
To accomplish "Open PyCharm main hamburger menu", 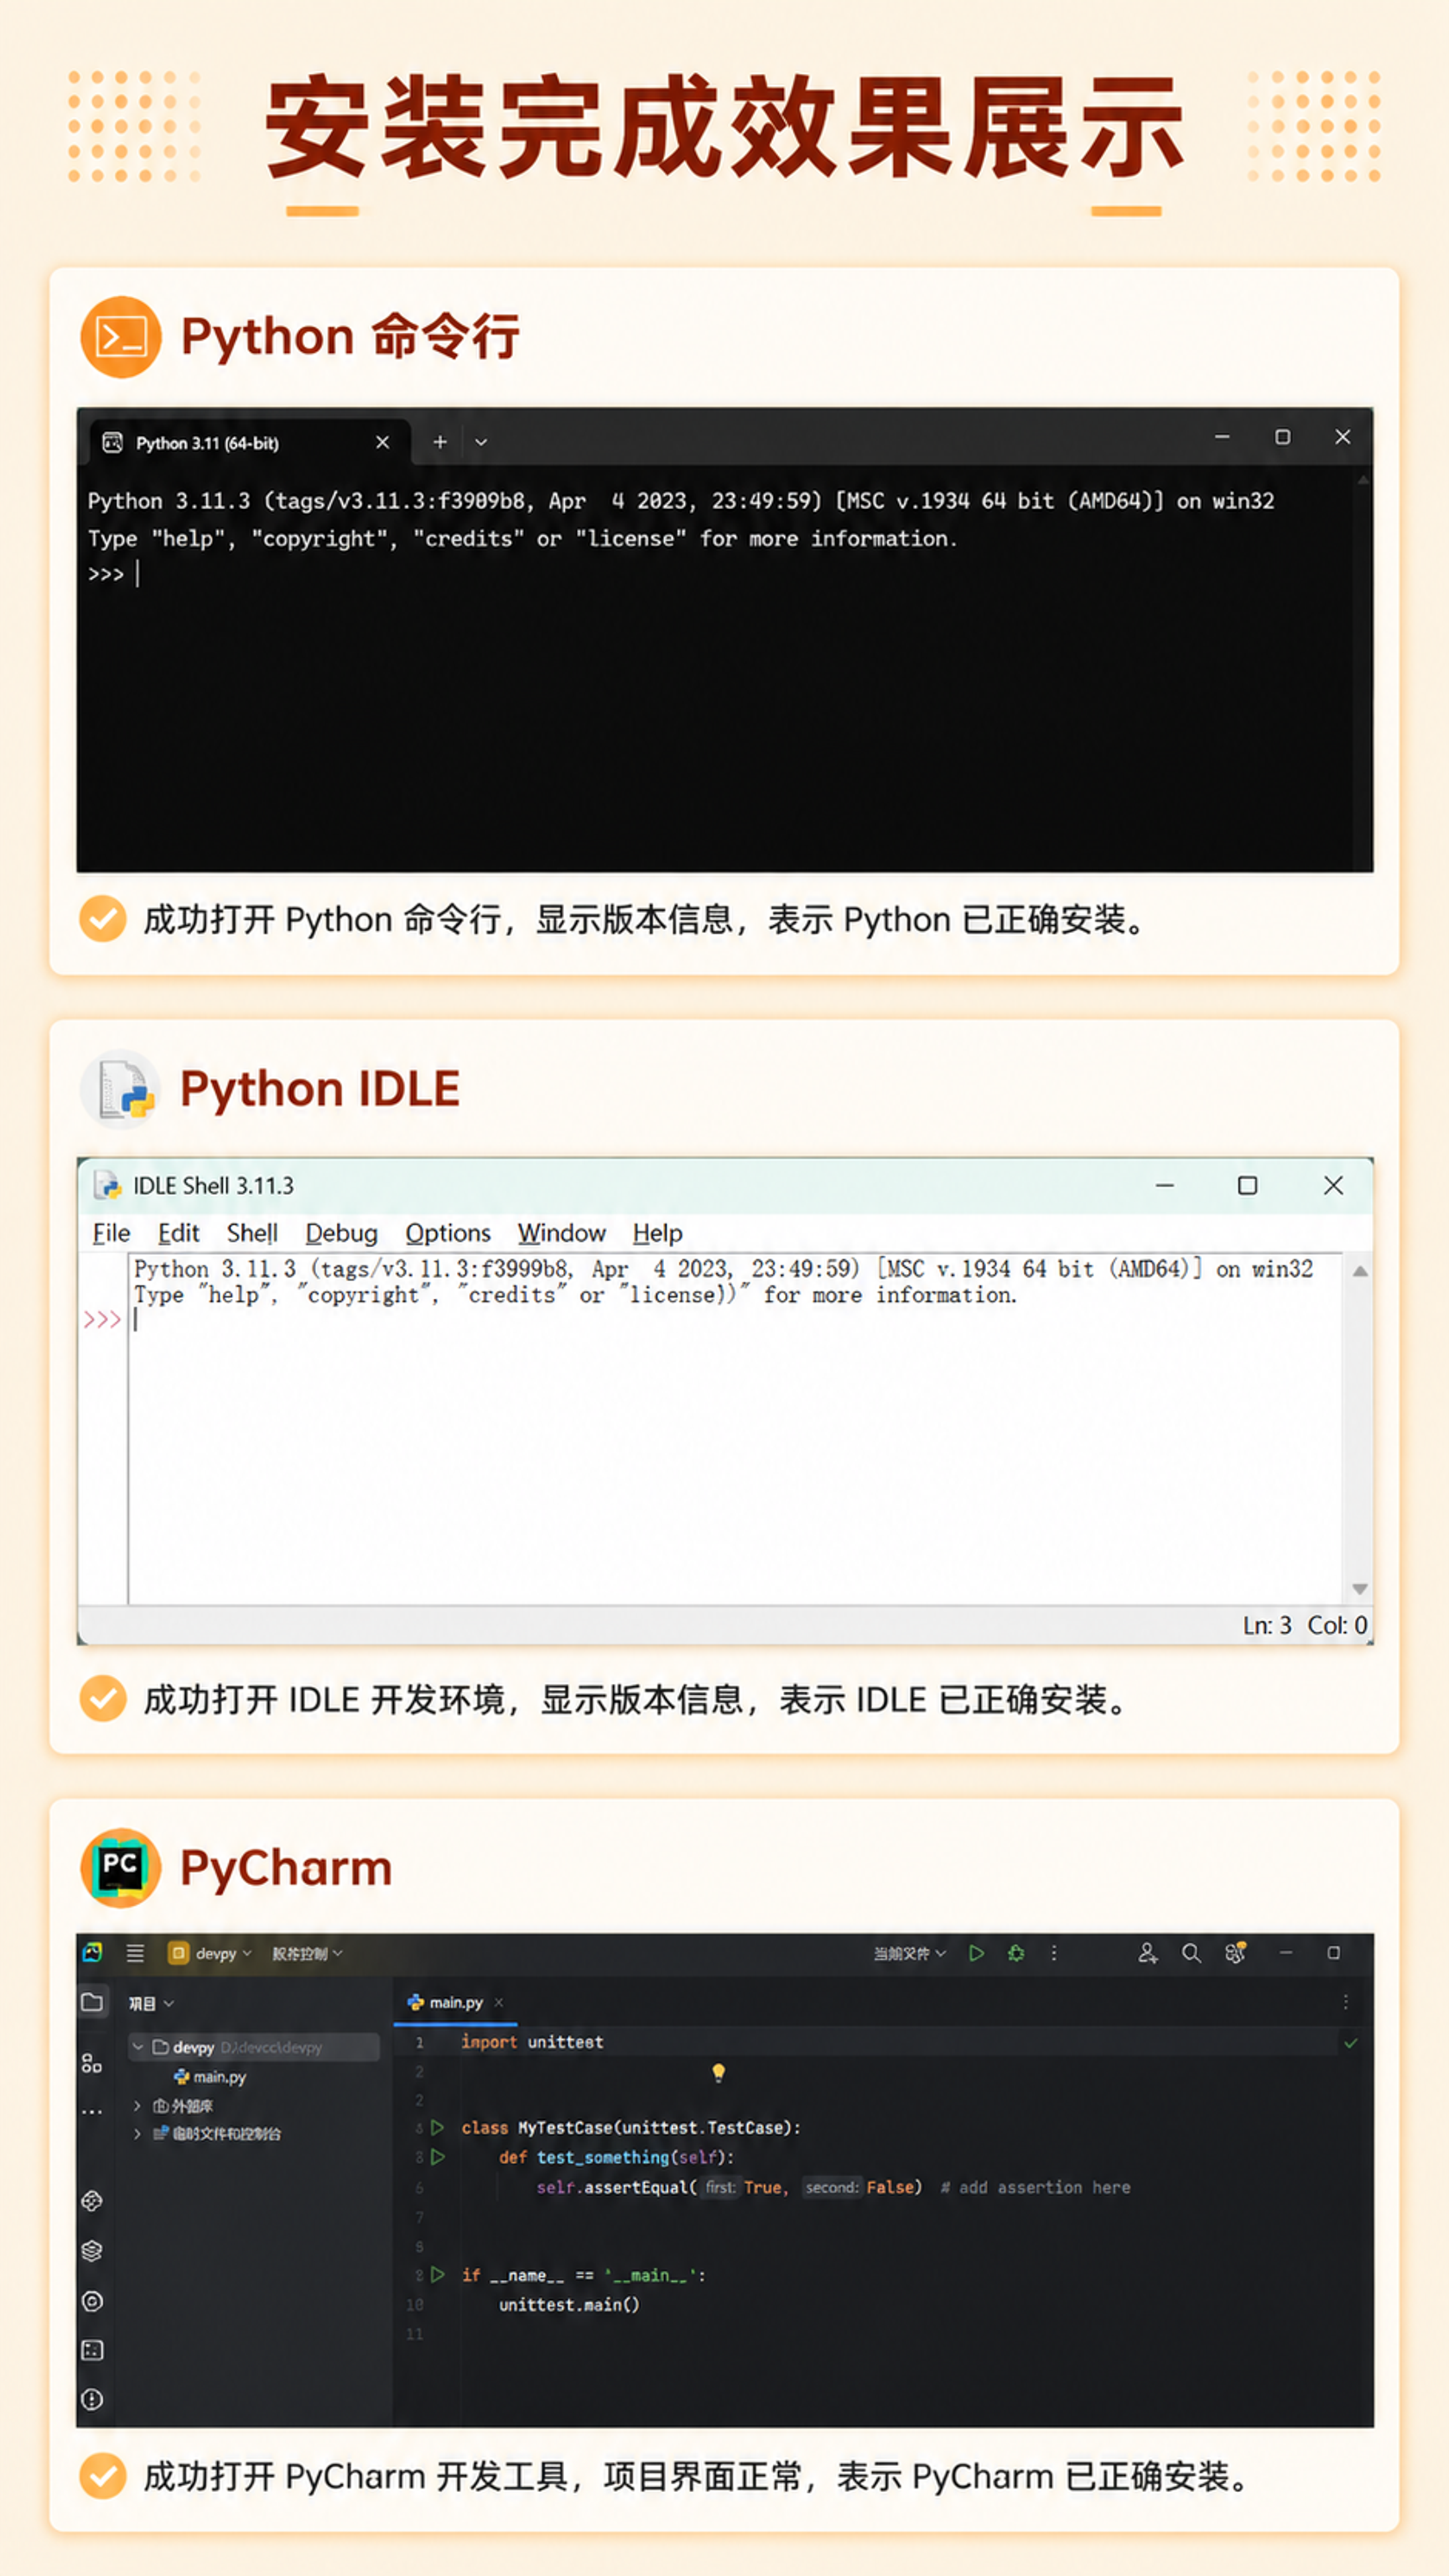I will (135, 1954).
